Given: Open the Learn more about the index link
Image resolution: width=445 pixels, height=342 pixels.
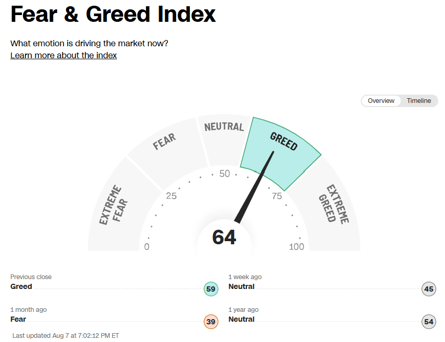Looking at the screenshot, I should point(63,55).
